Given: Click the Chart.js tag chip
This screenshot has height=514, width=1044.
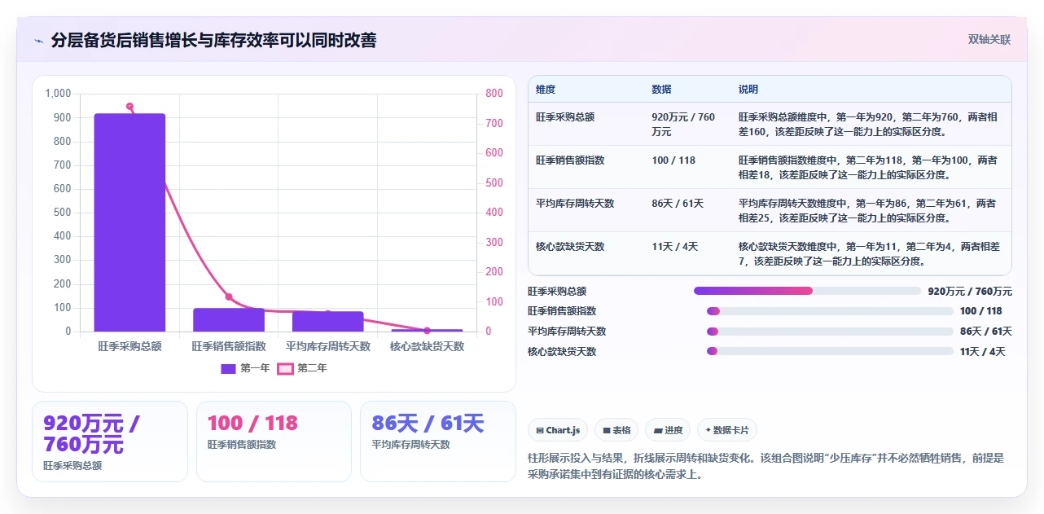Looking at the screenshot, I should (558, 430).
